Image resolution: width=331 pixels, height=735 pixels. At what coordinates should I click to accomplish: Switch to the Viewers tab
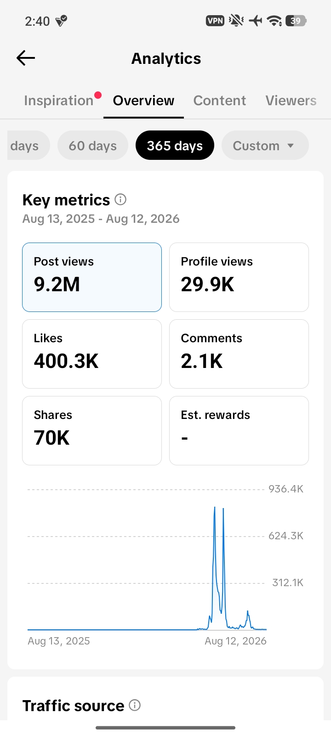[x=291, y=101]
